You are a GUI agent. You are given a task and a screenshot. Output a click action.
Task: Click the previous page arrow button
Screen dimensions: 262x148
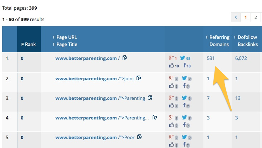[236, 17]
